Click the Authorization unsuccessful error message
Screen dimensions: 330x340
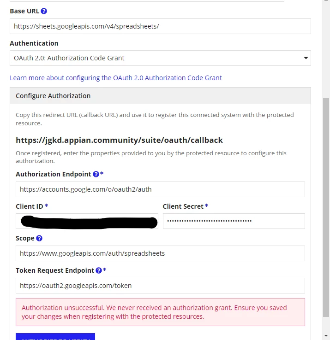pos(160,312)
